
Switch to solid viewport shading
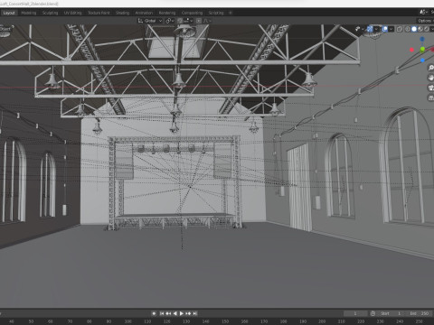414,29
